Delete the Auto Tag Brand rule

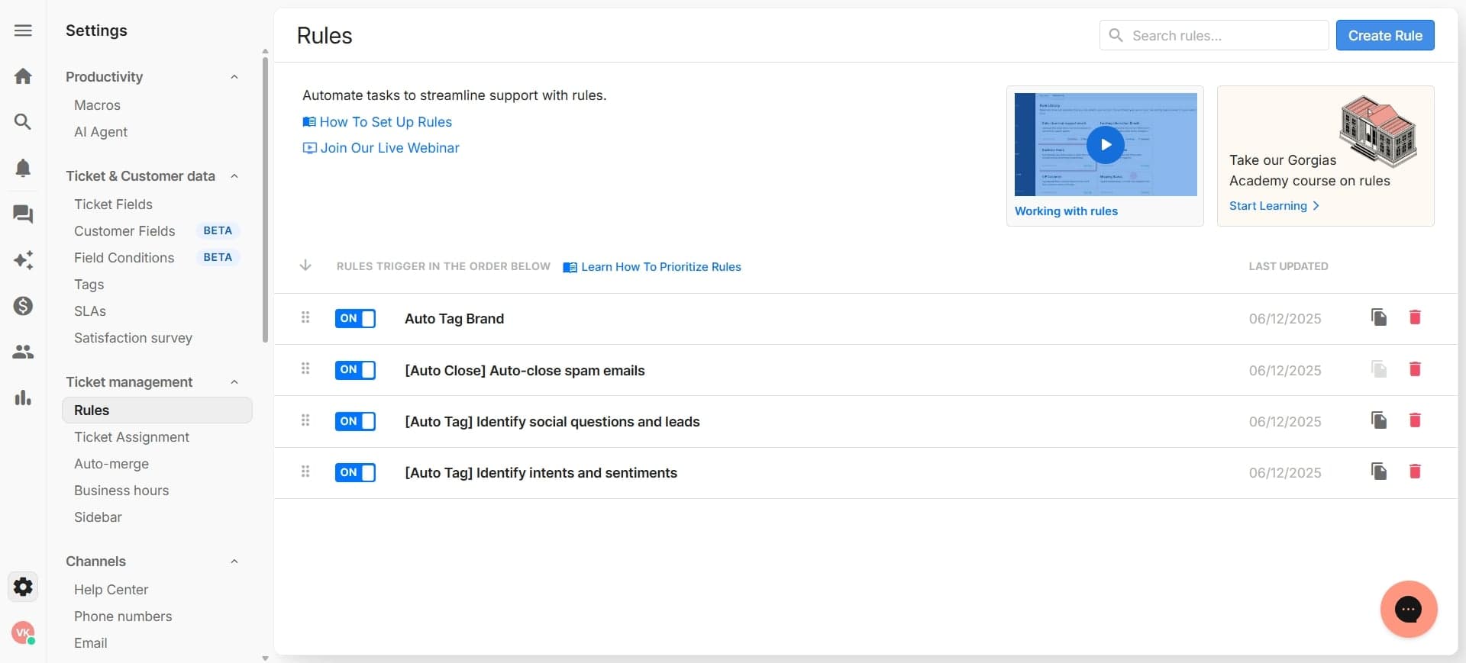[1415, 317]
